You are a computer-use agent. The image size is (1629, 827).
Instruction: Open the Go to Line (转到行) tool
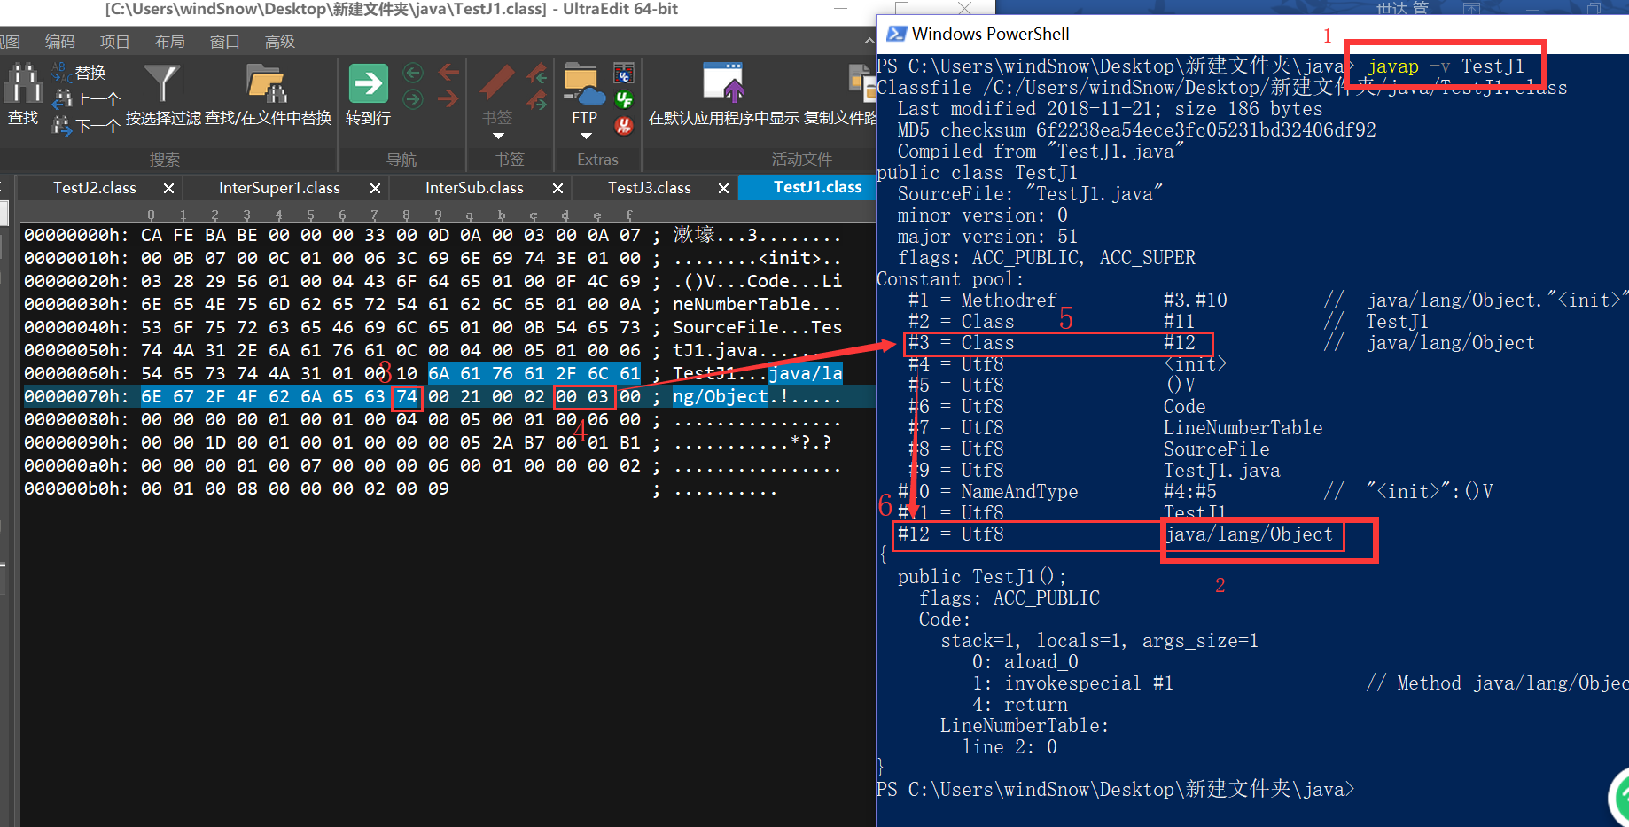[x=368, y=93]
